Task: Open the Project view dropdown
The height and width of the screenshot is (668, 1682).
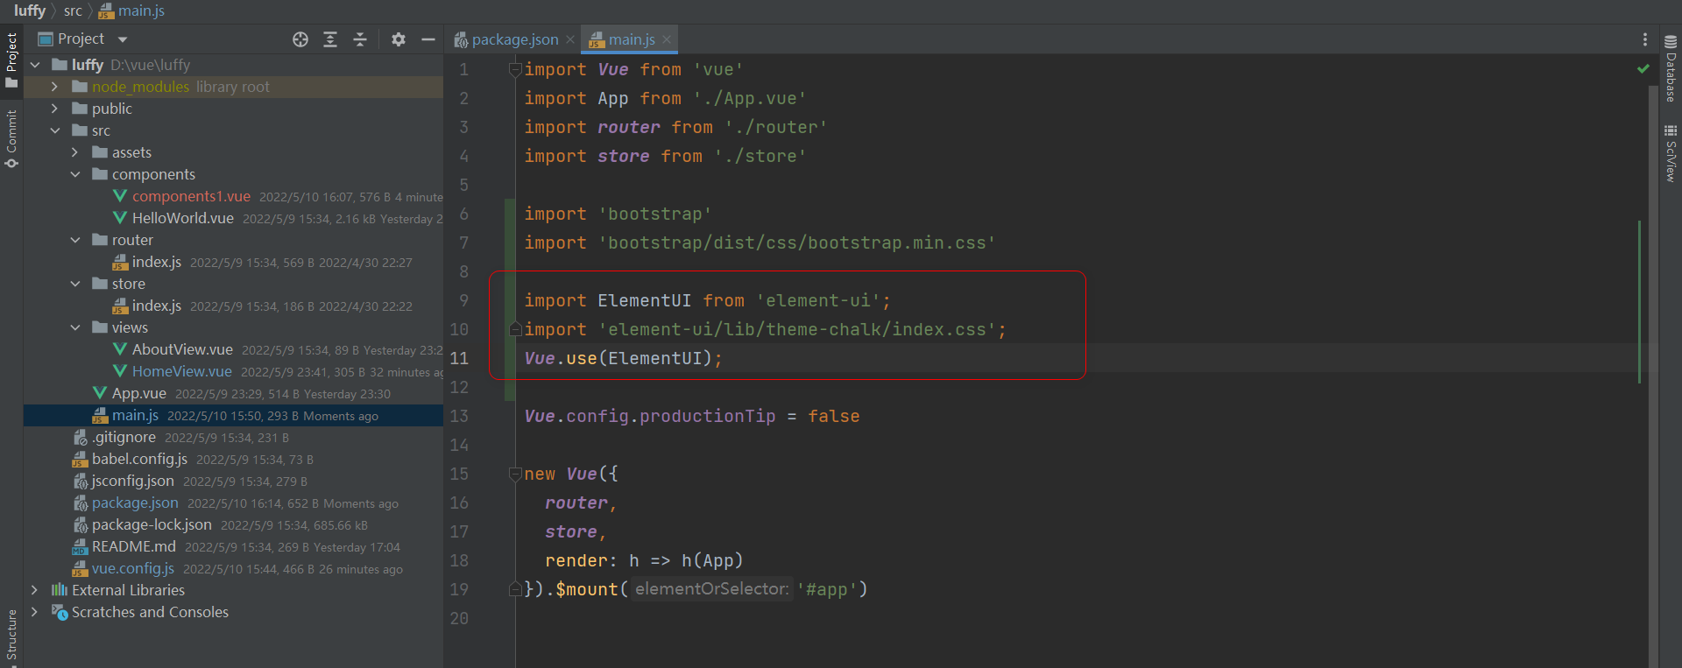Action: coord(123,39)
